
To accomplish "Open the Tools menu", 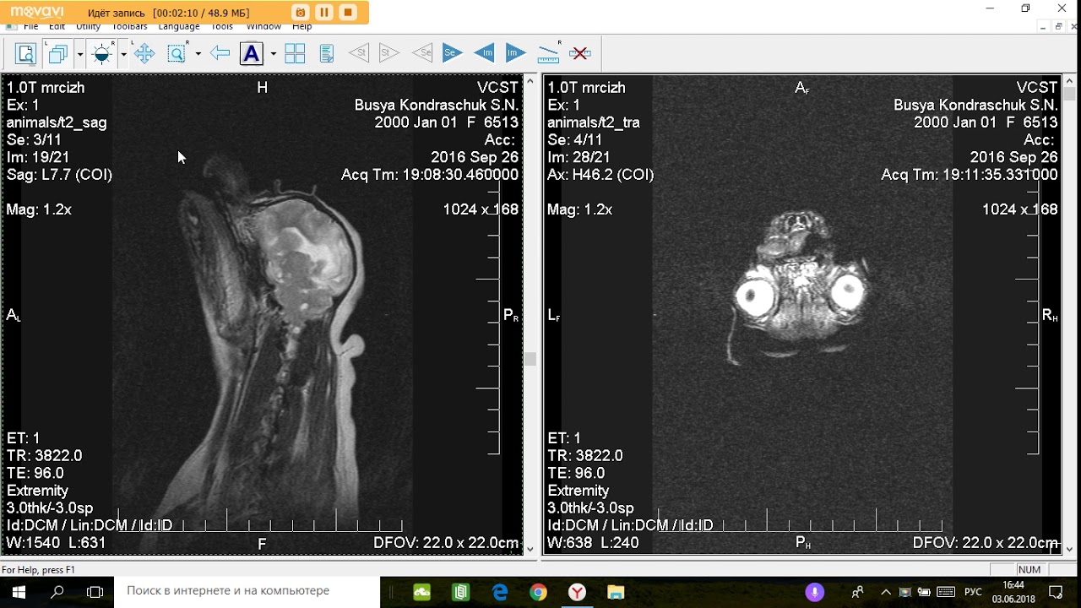I will click(x=222, y=28).
